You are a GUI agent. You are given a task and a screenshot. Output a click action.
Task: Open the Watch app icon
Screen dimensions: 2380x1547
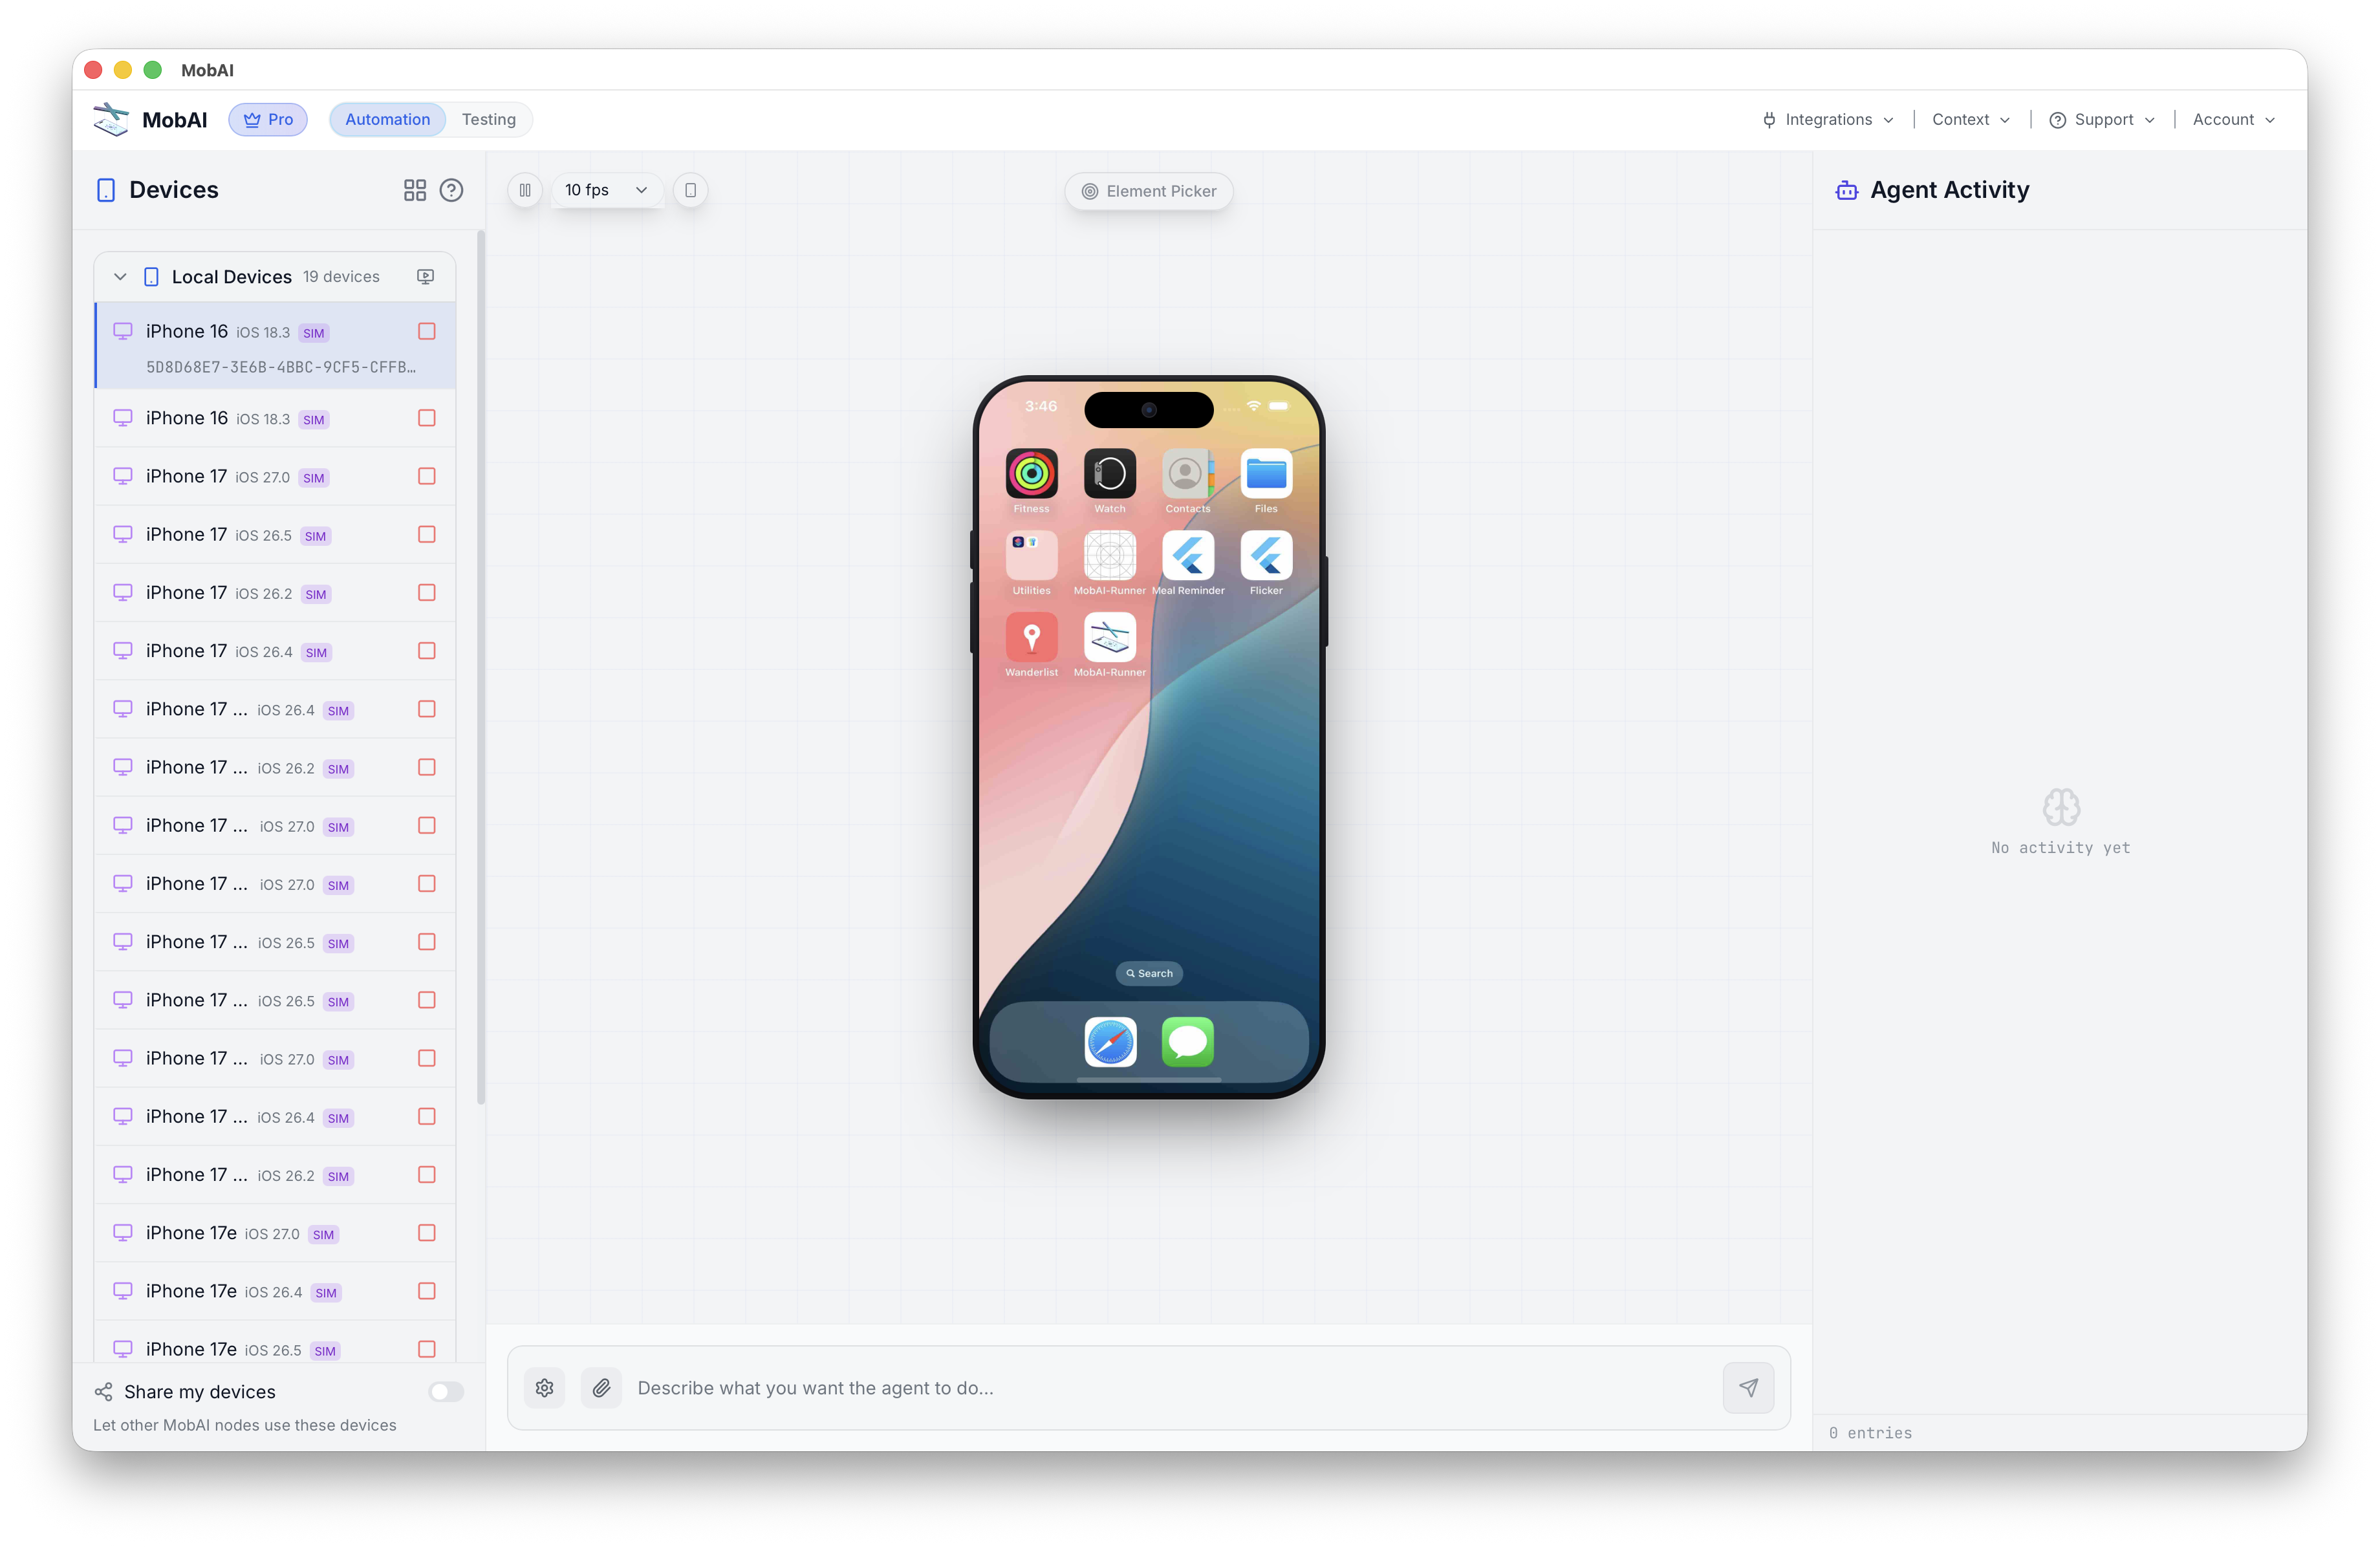1110,474
